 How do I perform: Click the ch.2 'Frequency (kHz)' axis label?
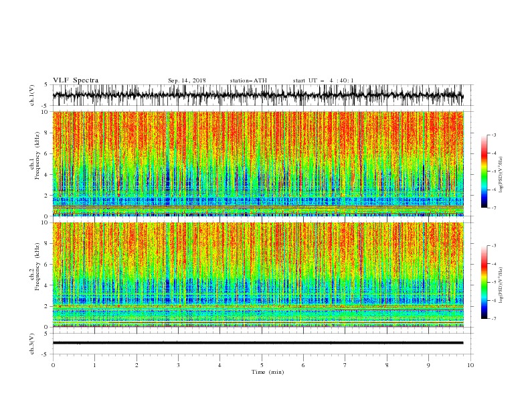(x=37, y=267)
